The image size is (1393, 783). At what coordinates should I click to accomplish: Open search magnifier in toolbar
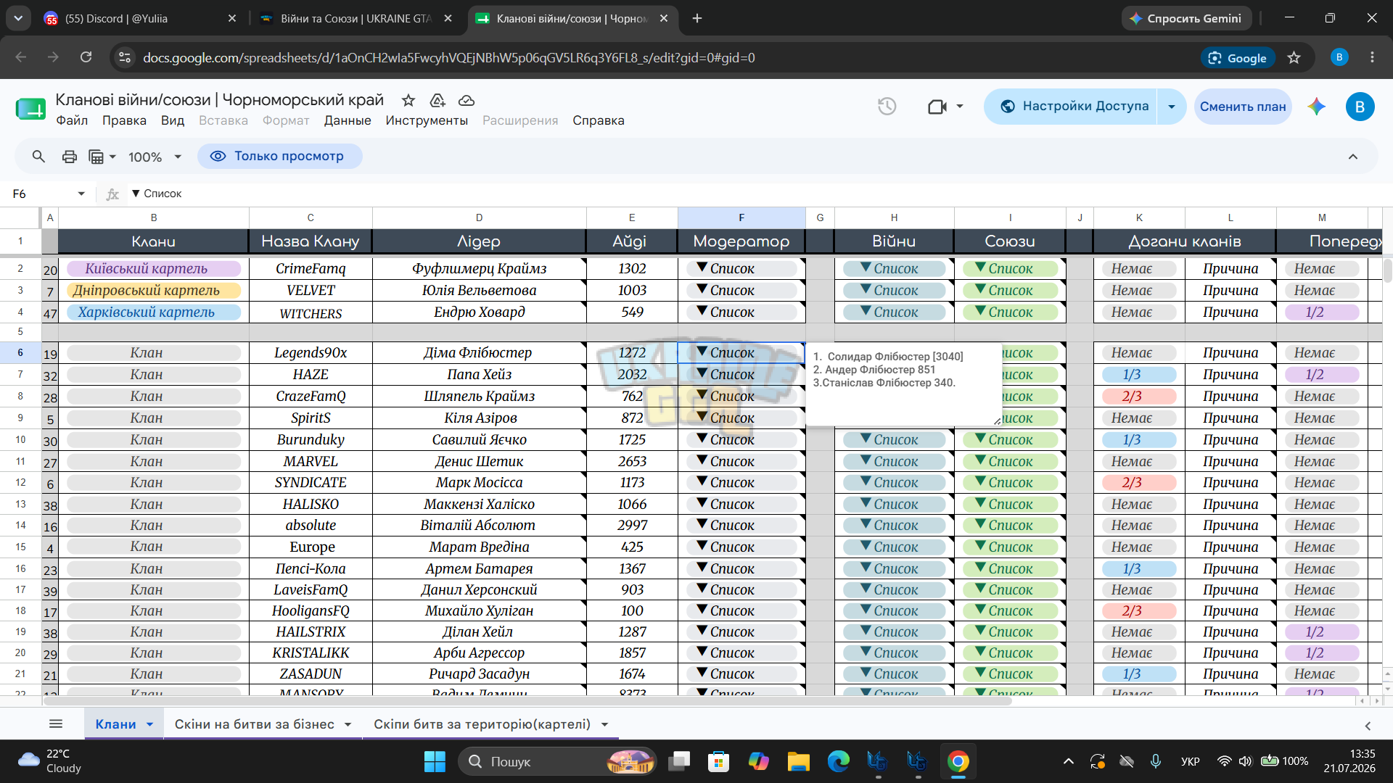coord(38,157)
